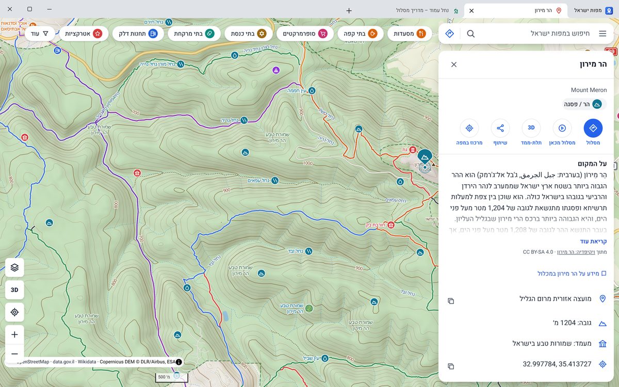Viewport: 619px width, 387px height.
Task: Open a new browser tab
Action: (x=349, y=10)
